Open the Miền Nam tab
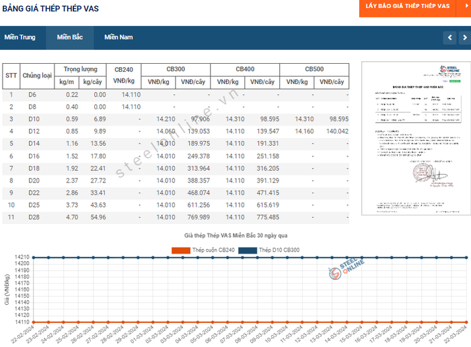Screen dimensions: 471x347 pyautogui.click(x=118, y=38)
